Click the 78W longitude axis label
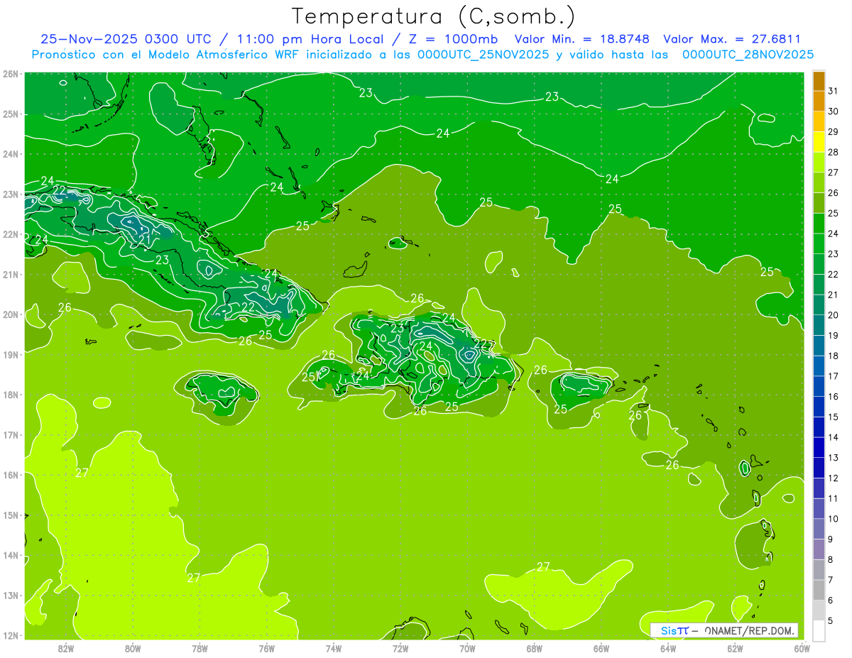This screenshot has height=658, width=852. pos(200,648)
